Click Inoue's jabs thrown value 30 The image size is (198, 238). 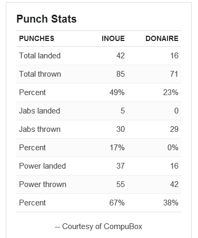(121, 129)
